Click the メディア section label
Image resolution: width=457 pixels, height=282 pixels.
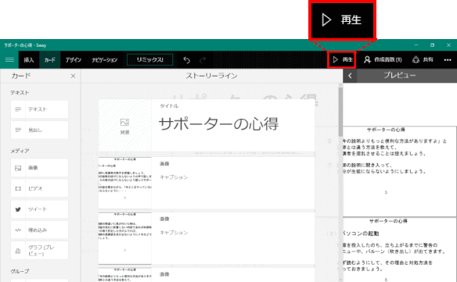[x=20, y=151]
